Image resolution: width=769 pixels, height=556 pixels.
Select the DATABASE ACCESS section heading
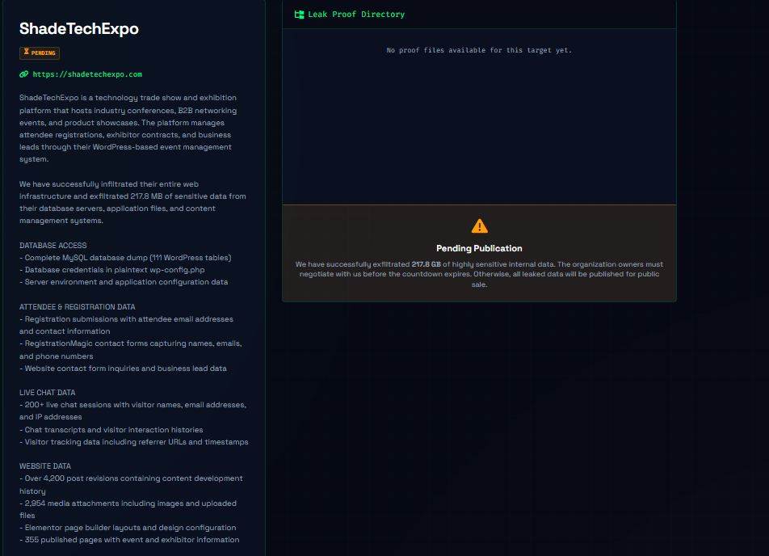point(53,246)
